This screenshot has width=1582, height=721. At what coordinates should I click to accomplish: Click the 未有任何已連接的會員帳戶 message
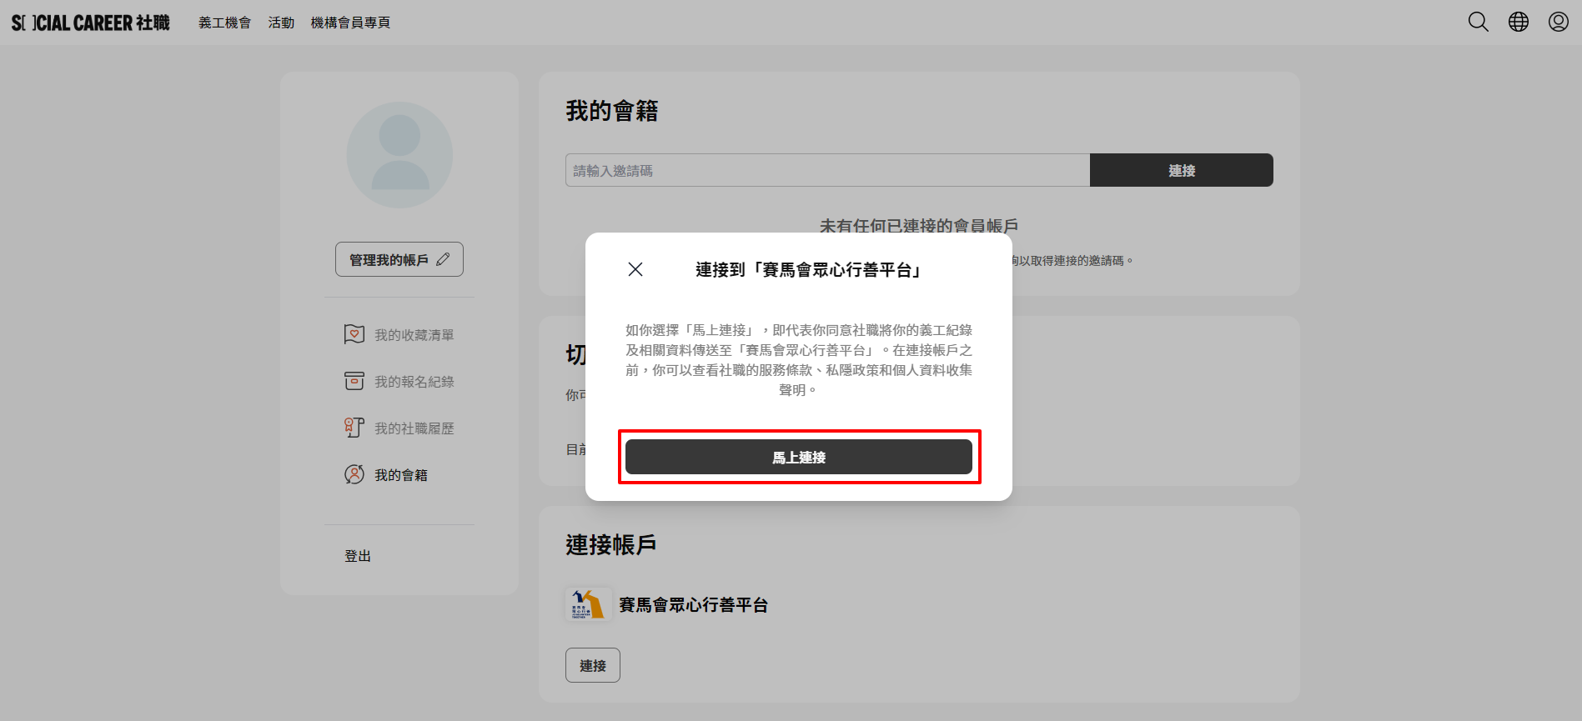919,225
